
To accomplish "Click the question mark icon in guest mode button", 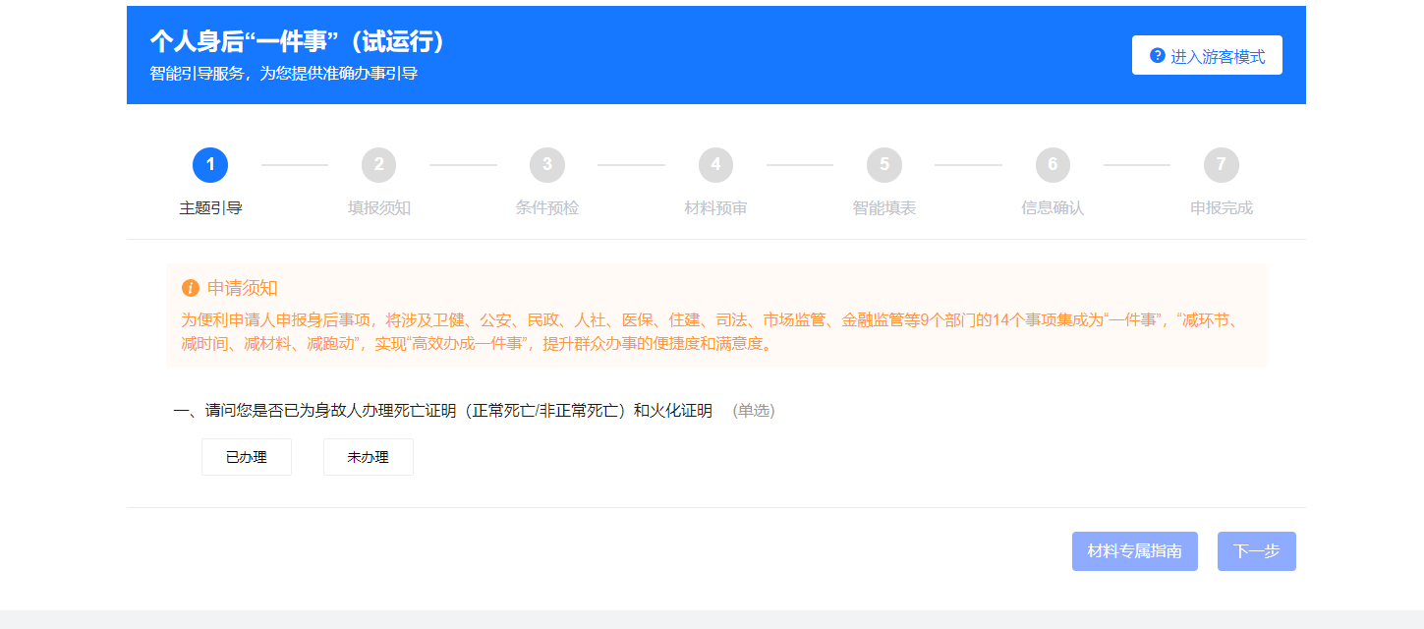I will (1158, 56).
